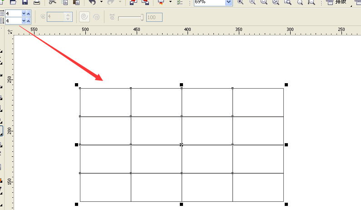Select the symmetrical spiral button
The height and width of the screenshot is (210, 361).
tap(84, 17)
